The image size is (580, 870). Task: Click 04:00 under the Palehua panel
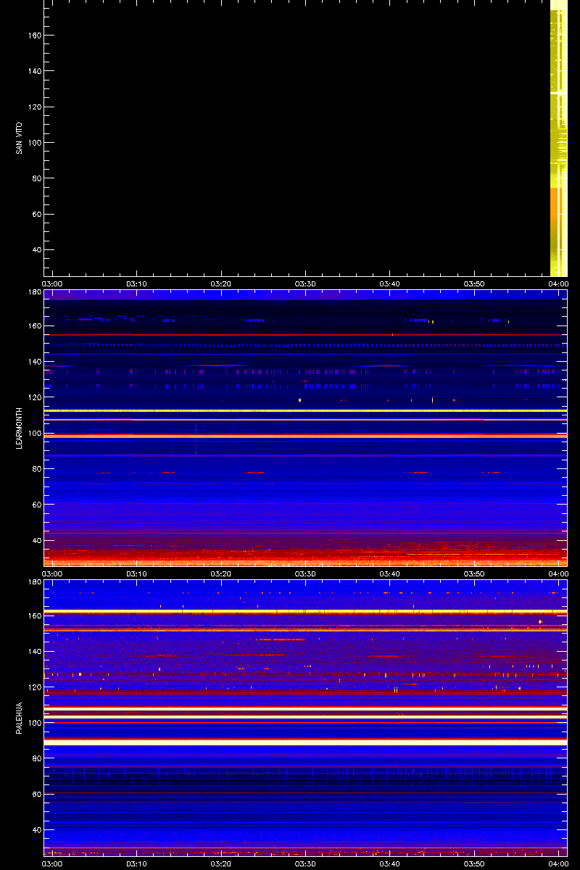pyautogui.click(x=558, y=863)
